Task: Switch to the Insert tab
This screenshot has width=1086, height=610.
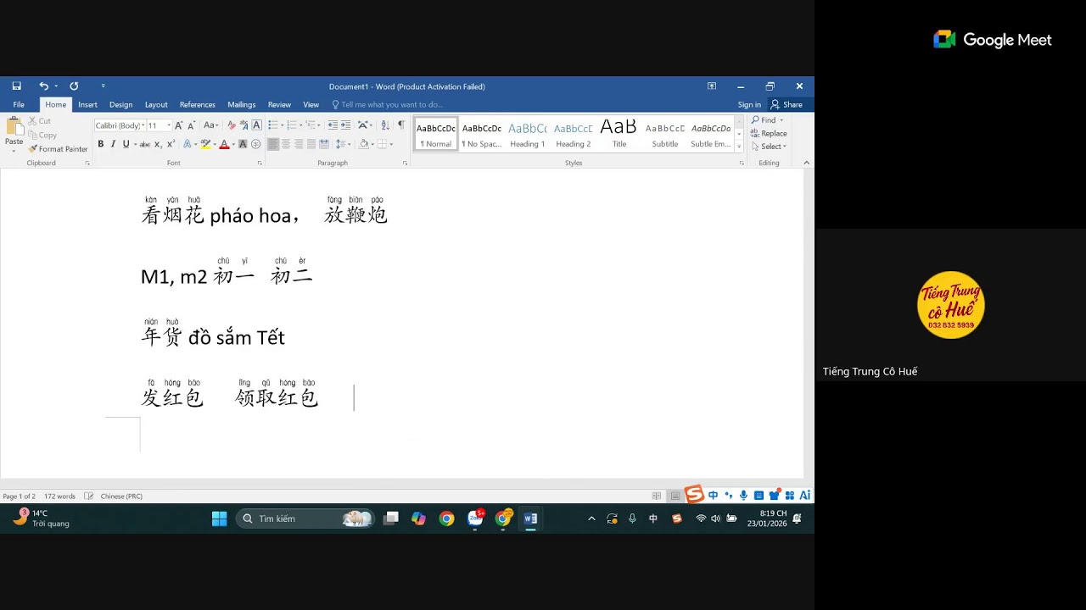Action: [x=87, y=105]
